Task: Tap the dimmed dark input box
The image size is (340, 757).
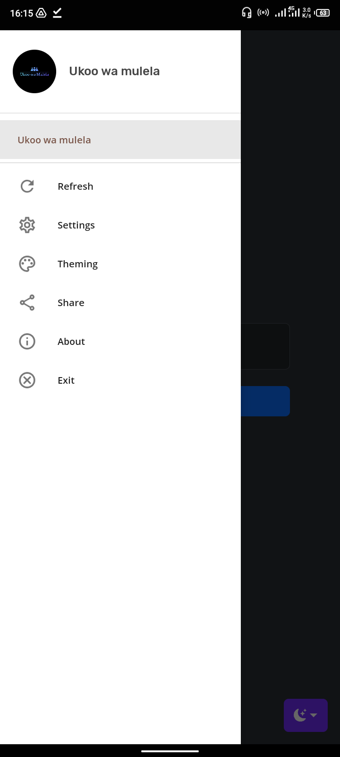Action: pos(265,346)
